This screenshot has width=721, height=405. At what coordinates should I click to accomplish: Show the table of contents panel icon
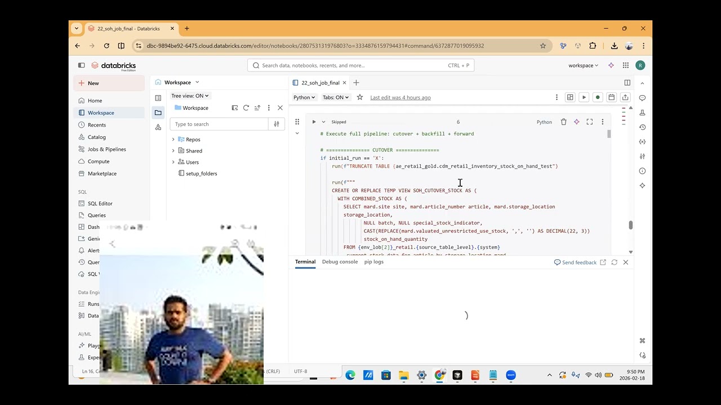tap(158, 98)
